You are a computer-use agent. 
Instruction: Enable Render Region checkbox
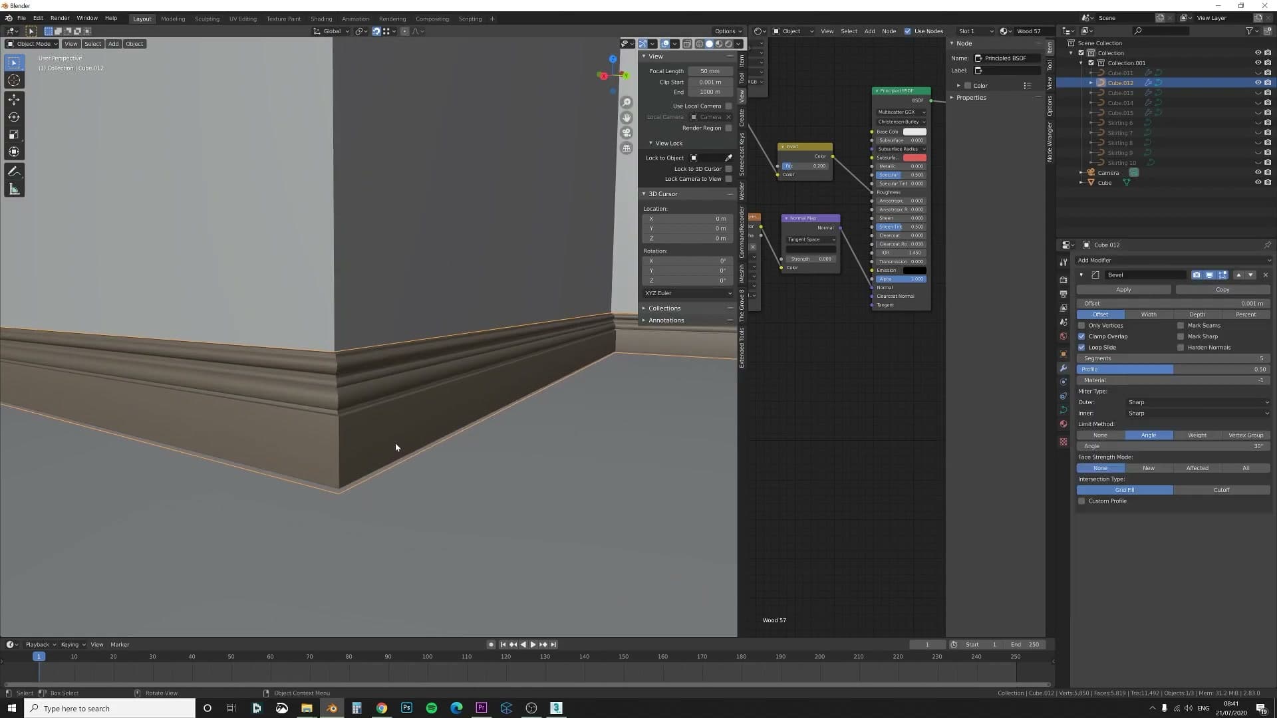[x=729, y=128]
